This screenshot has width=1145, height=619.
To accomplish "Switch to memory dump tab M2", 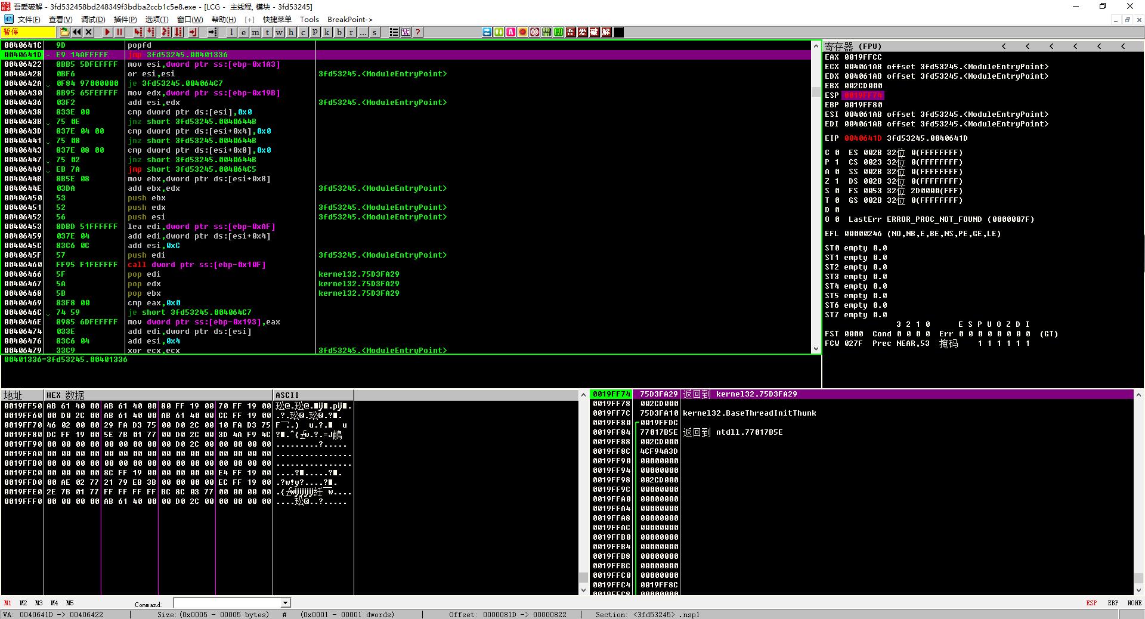I will click(23, 603).
